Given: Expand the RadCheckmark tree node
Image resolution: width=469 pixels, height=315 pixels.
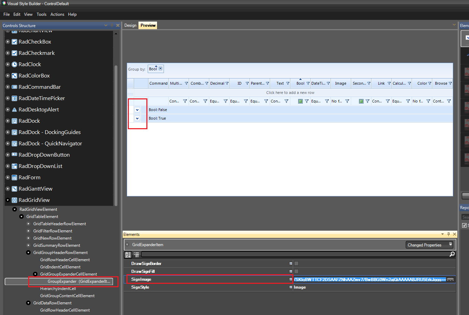Looking at the screenshot, I should click(8, 53).
